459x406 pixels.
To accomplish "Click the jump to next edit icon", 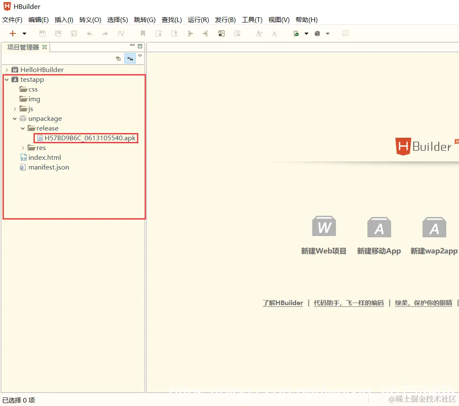I will 205,33.
